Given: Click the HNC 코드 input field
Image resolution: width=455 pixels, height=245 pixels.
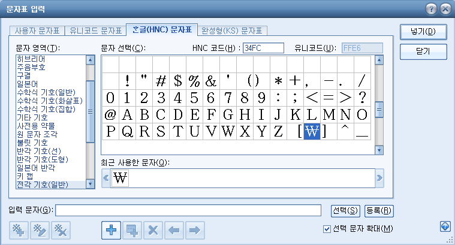Looking at the screenshot, I should (263, 48).
